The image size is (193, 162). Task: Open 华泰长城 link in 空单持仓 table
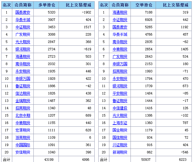tap(120, 34)
